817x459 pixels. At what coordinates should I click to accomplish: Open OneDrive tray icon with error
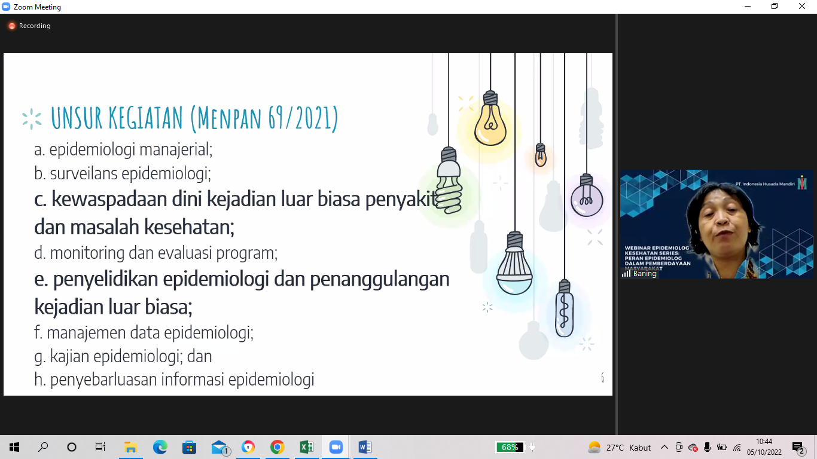tap(693, 447)
